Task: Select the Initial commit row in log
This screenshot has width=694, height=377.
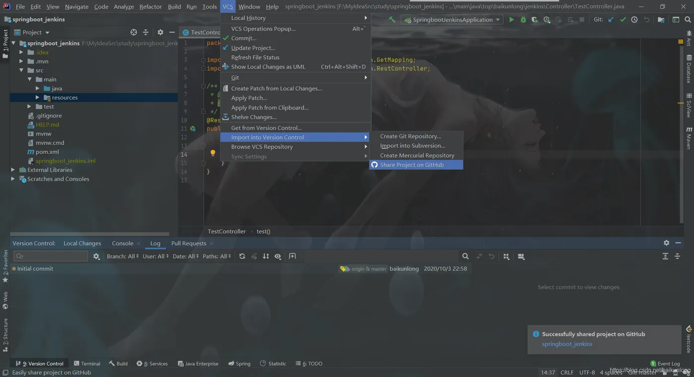Action: [x=239, y=269]
